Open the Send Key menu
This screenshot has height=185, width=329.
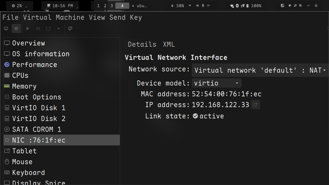pos(125,17)
